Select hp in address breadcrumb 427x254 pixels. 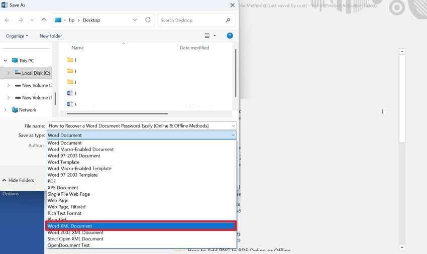click(72, 20)
